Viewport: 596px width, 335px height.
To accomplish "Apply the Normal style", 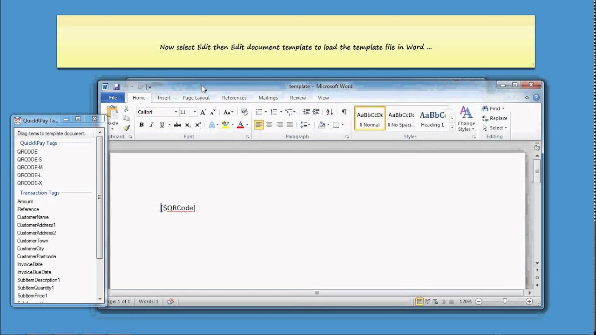I will pyautogui.click(x=370, y=119).
